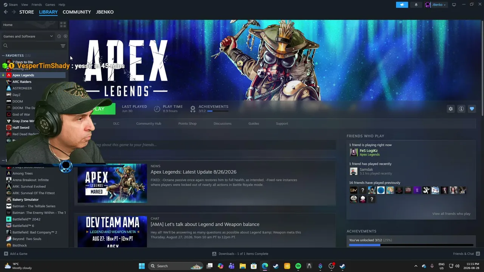Image resolution: width=484 pixels, height=272 pixels.
Task: Expand the Games and Software filter dropdown
Action: (28, 36)
